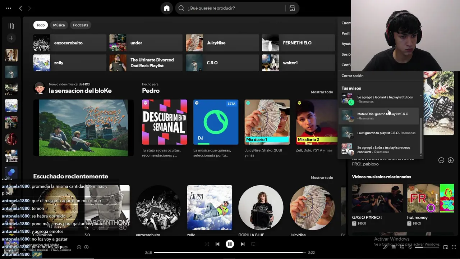Open notification León added to recreos conosurrr
Image resolution: width=460 pixels, height=259 pixels.
[379, 149]
